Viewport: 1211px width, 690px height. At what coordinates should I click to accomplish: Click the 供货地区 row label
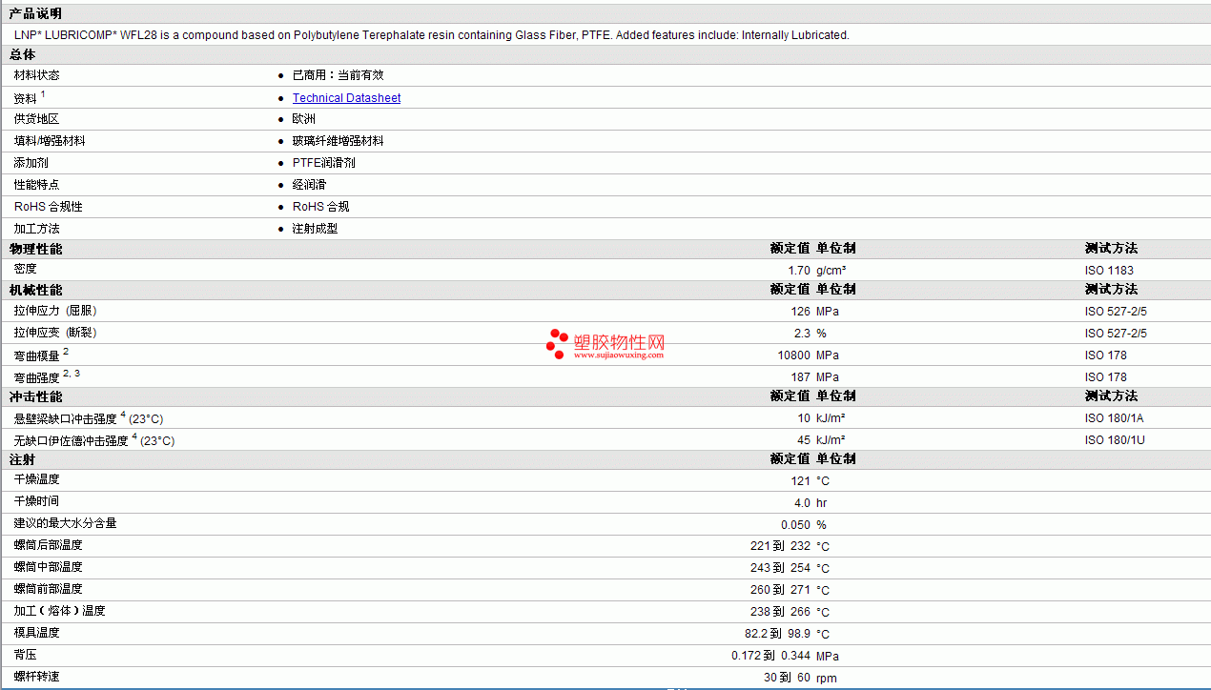pyautogui.click(x=36, y=119)
